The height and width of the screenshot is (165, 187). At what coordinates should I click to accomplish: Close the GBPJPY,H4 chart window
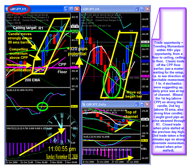click(x=148, y=9)
